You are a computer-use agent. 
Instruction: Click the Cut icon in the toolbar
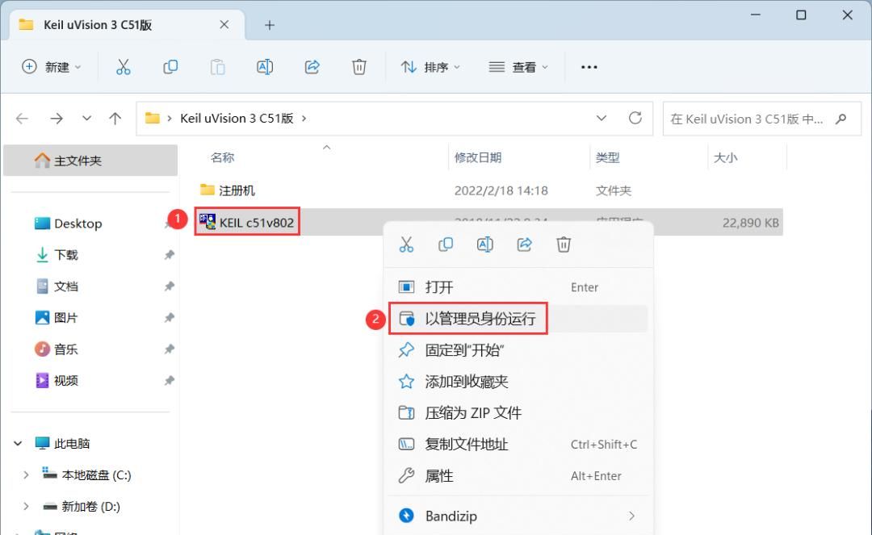[123, 67]
